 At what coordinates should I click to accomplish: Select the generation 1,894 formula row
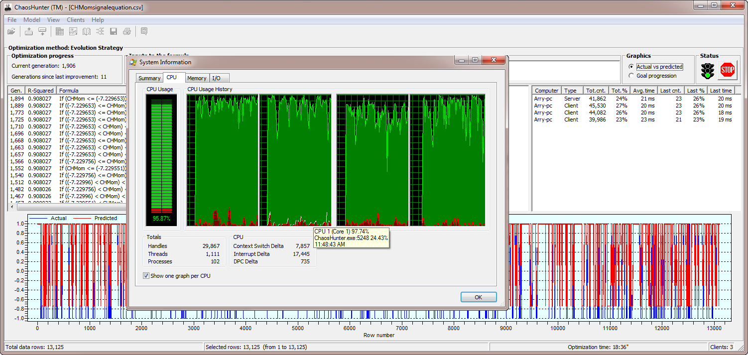click(68, 99)
